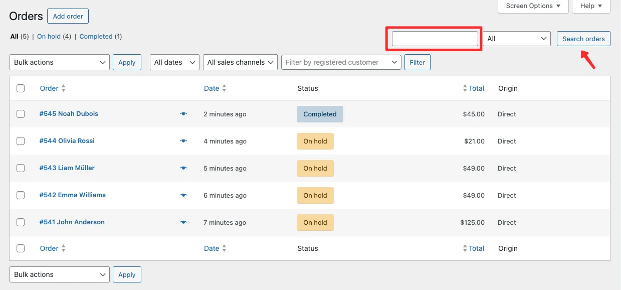Preview order #545 Noah Dubois eye icon
The image size is (621, 290).
tap(183, 114)
